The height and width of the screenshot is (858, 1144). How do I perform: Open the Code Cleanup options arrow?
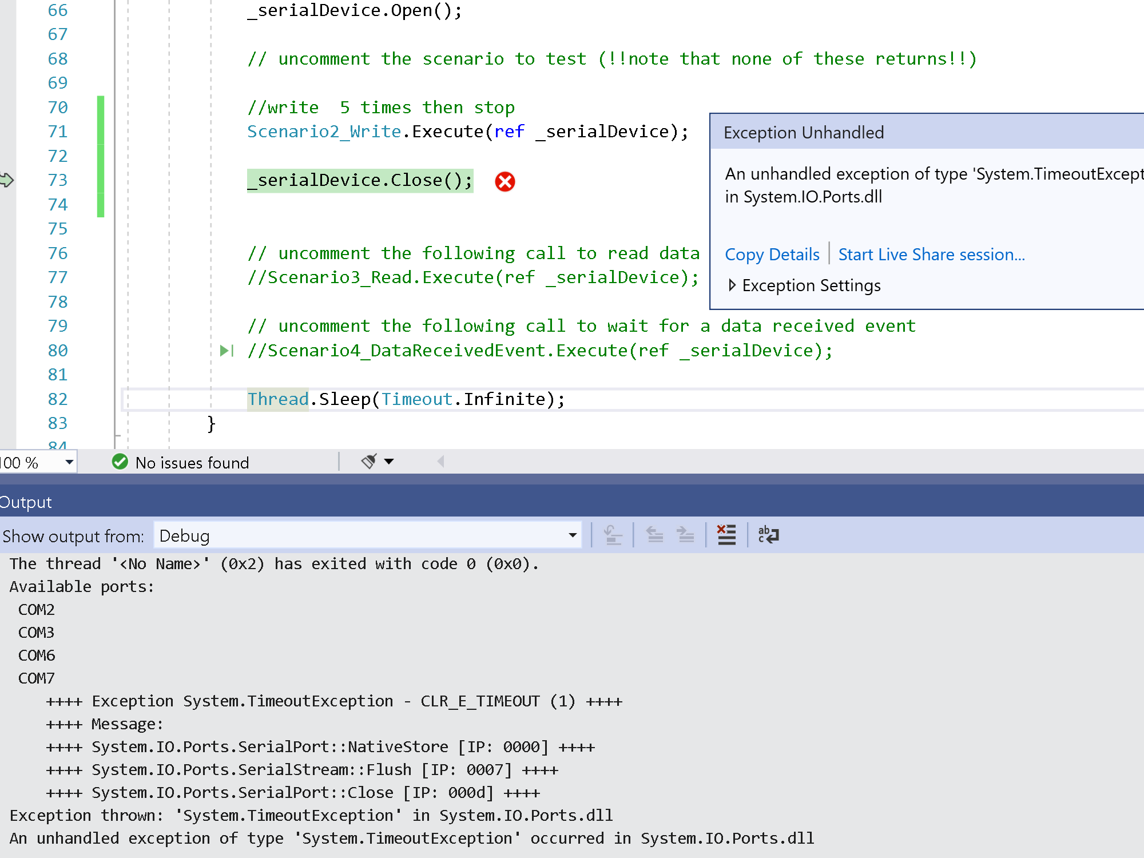(x=389, y=461)
